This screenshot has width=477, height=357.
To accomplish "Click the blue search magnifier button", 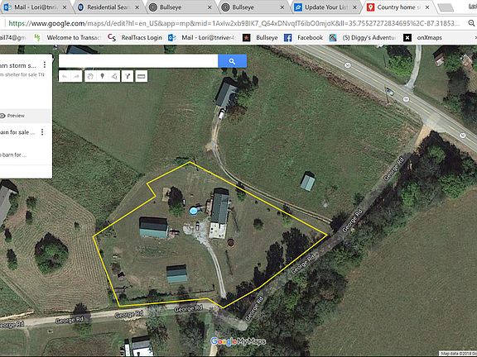I will 233,61.
